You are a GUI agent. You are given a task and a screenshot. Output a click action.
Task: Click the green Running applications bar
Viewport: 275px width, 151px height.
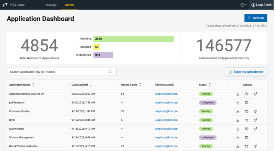click(134, 39)
